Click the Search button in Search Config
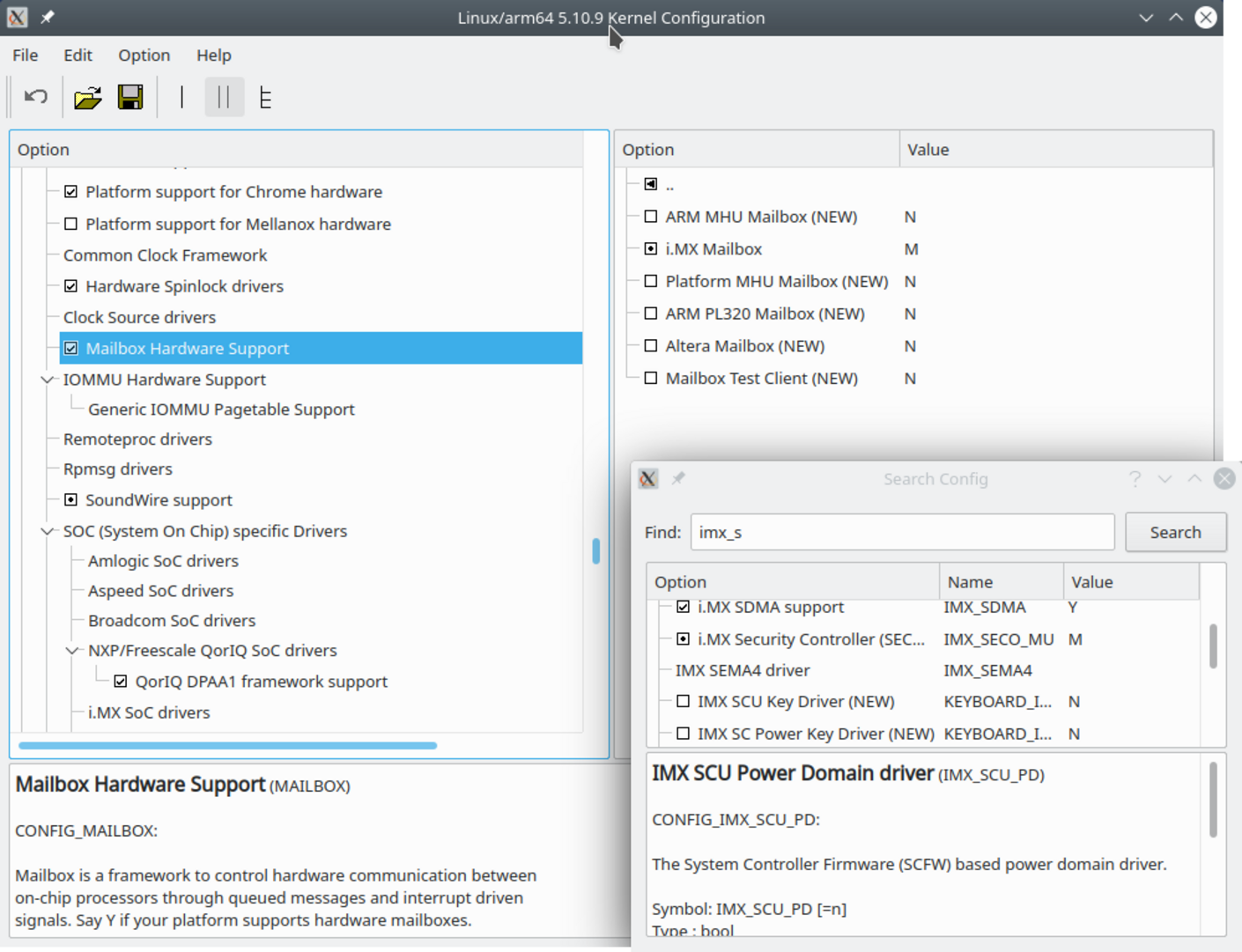The height and width of the screenshot is (952, 1242). pos(1175,532)
